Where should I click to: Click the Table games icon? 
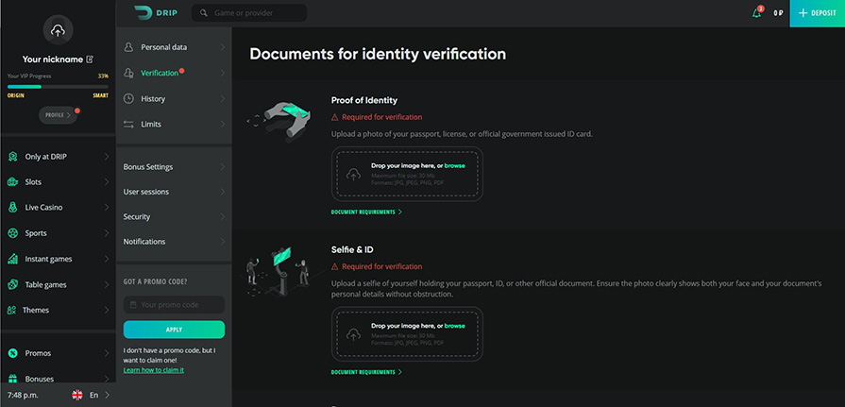click(13, 284)
